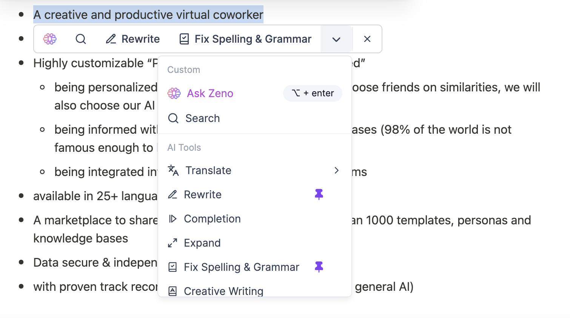The height and width of the screenshot is (318, 570).
Task: Select Rewrite from the AI Tools list
Action: (x=255, y=195)
